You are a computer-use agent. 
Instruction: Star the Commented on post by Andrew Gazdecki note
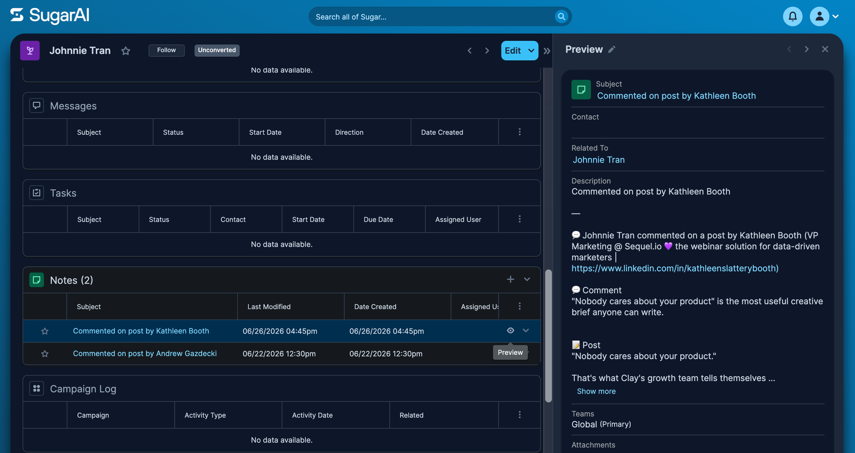45,354
